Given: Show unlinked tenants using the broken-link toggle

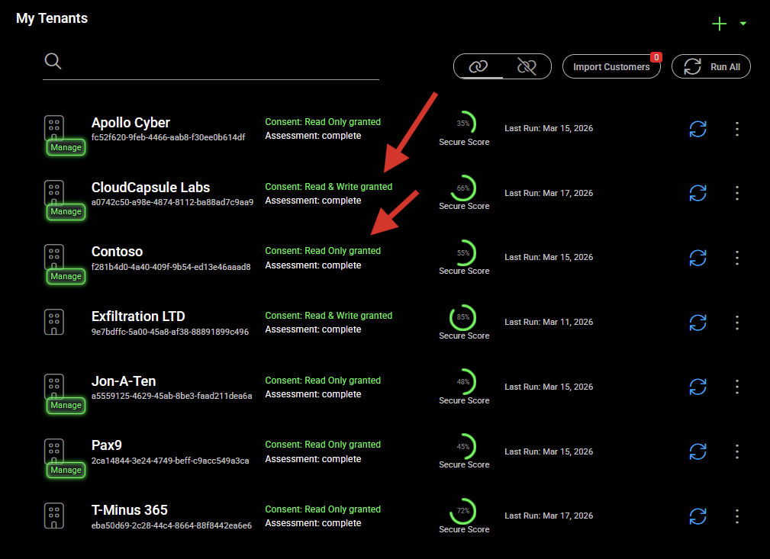Looking at the screenshot, I should click(527, 66).
